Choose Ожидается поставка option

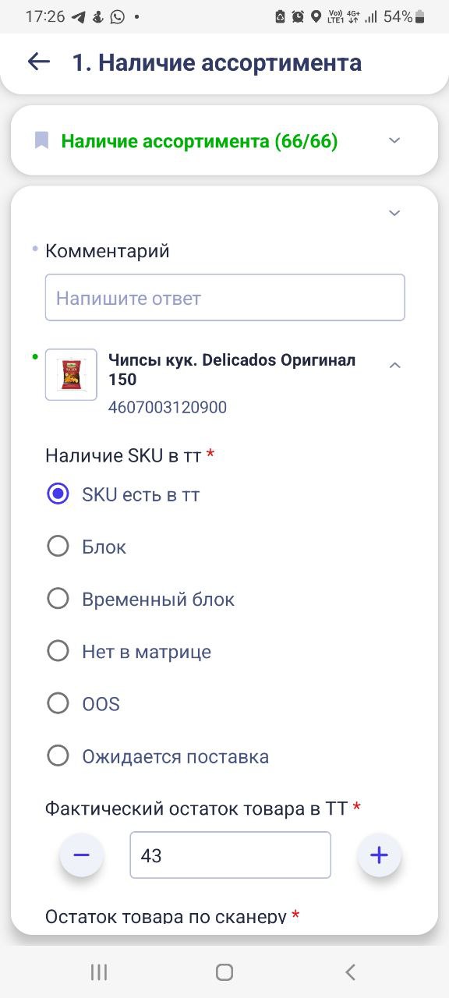click(x=158, y=756)
